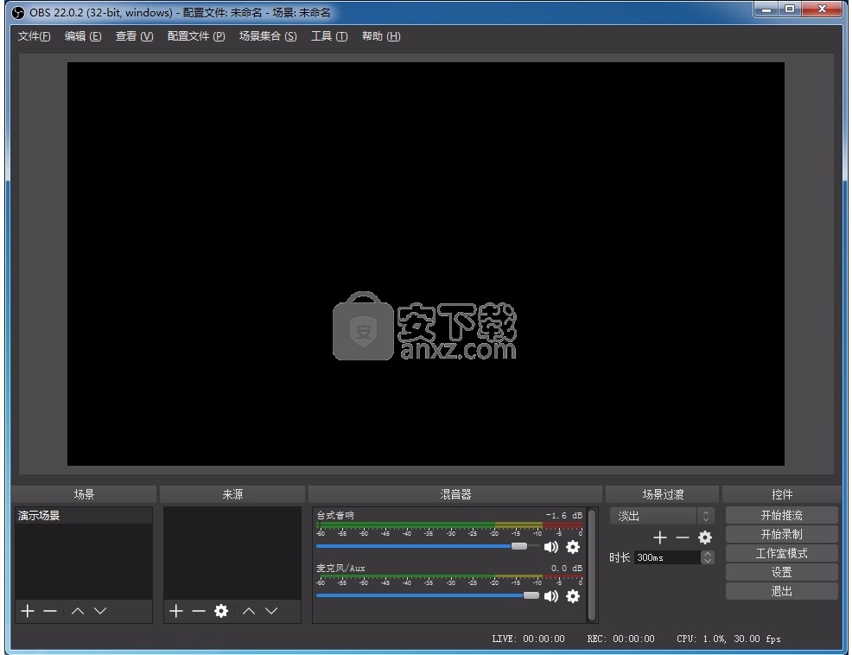Click the 台式音响 volume slider
Image resolution: width=852 pixels, height=655 pixels.
click(x=427, y=546)
